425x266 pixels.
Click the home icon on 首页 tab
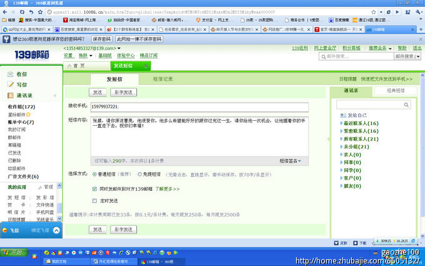[69, 66]
